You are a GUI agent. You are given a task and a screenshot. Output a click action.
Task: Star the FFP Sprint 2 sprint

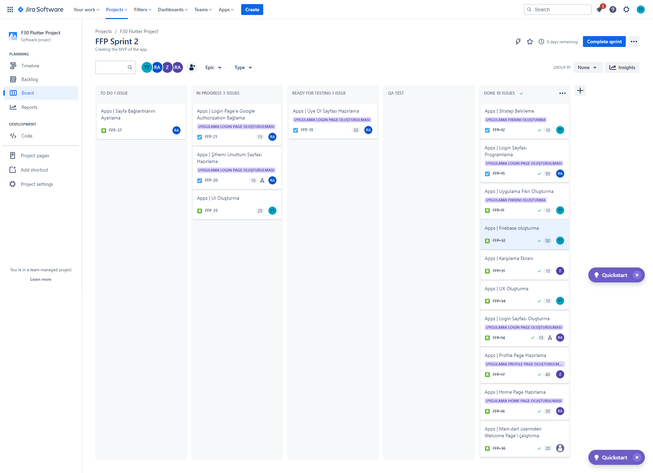click(x=530, y=42)
